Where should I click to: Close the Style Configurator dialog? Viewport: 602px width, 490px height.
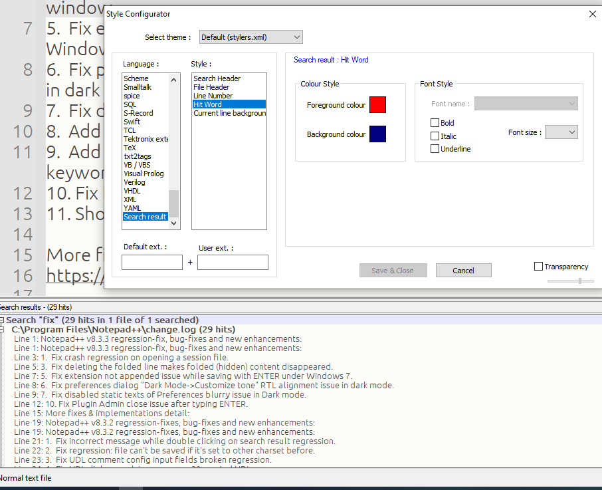click(593, 14)
